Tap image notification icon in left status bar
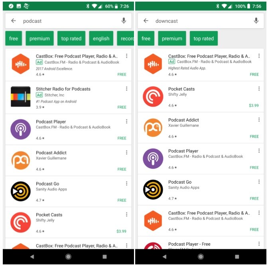268x266 pixels. click(19, 6)
